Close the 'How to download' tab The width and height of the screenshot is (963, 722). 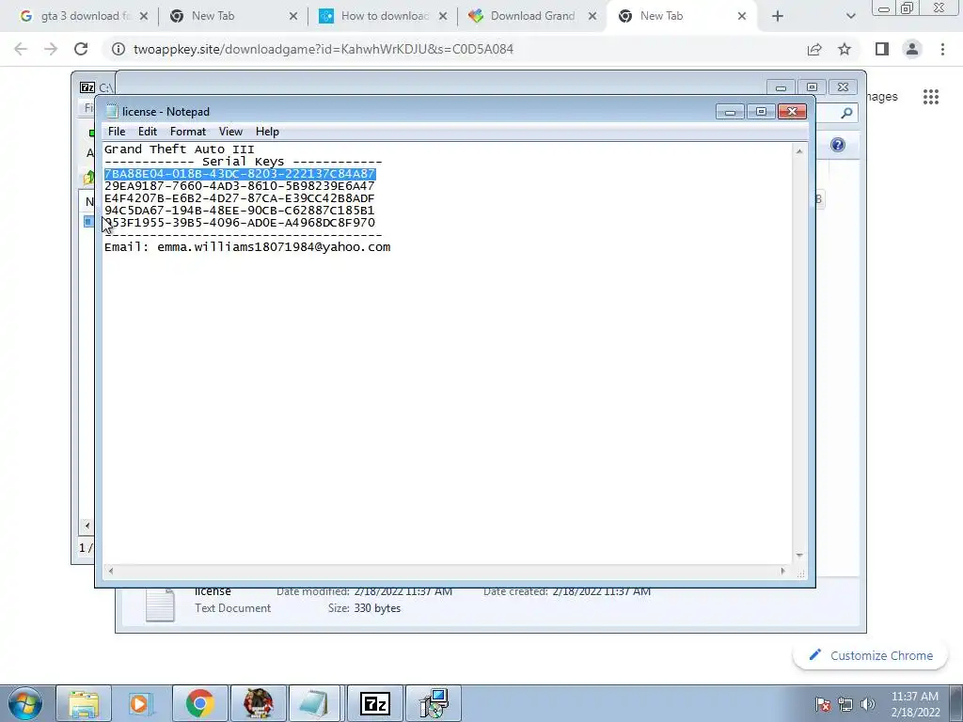tap(443, 16)
